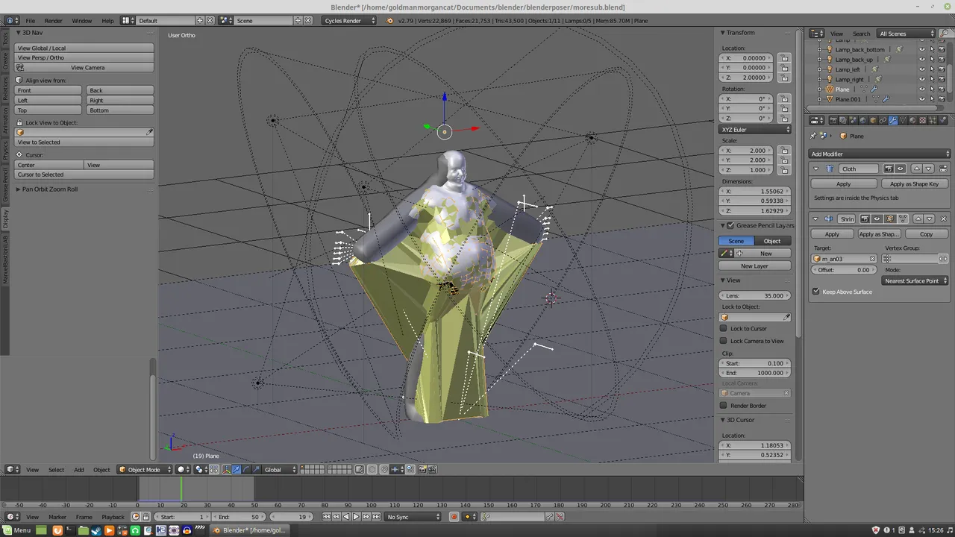Click the Object tab cube in Properties
The height and width of the screenshot is (537, 955).
[874, 120]
